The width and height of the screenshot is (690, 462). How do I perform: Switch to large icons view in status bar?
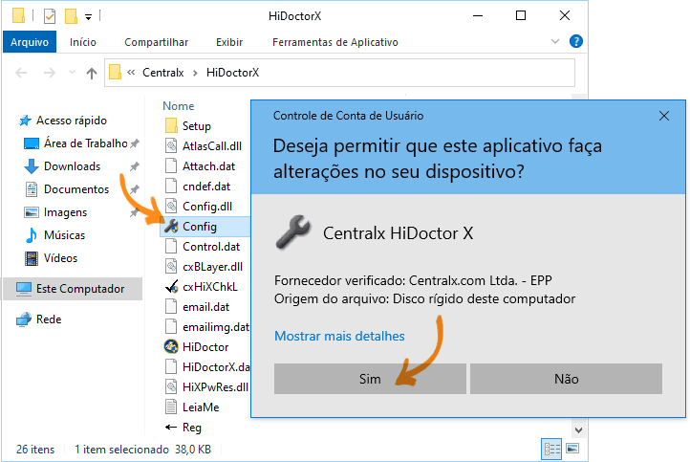tap(572, 450)
